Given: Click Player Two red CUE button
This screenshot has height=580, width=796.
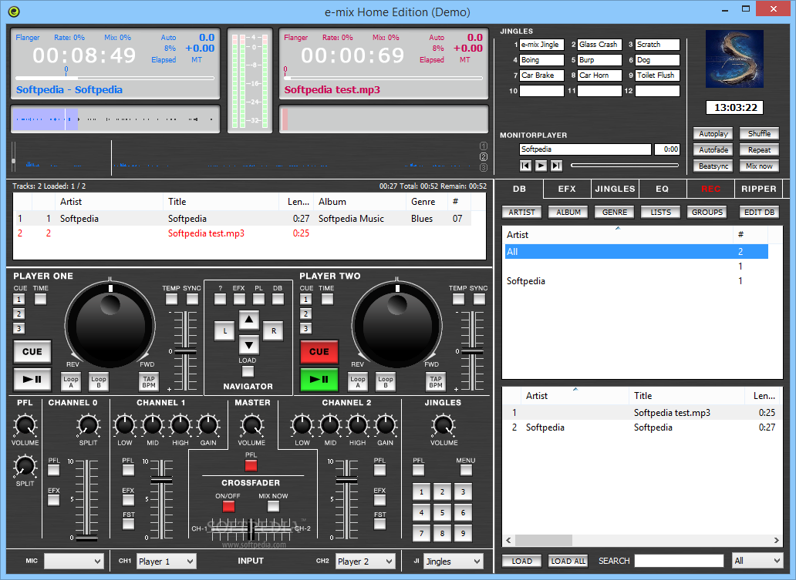Looking at the screenshot, I should (x=319, y=352).
